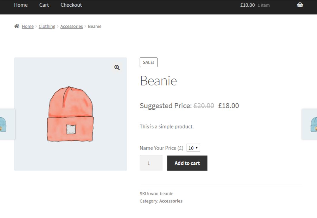The width and height of the screenshot is (317, 218).
Task: Open Accessories in the breadcrumb trail
Action: 71,26
